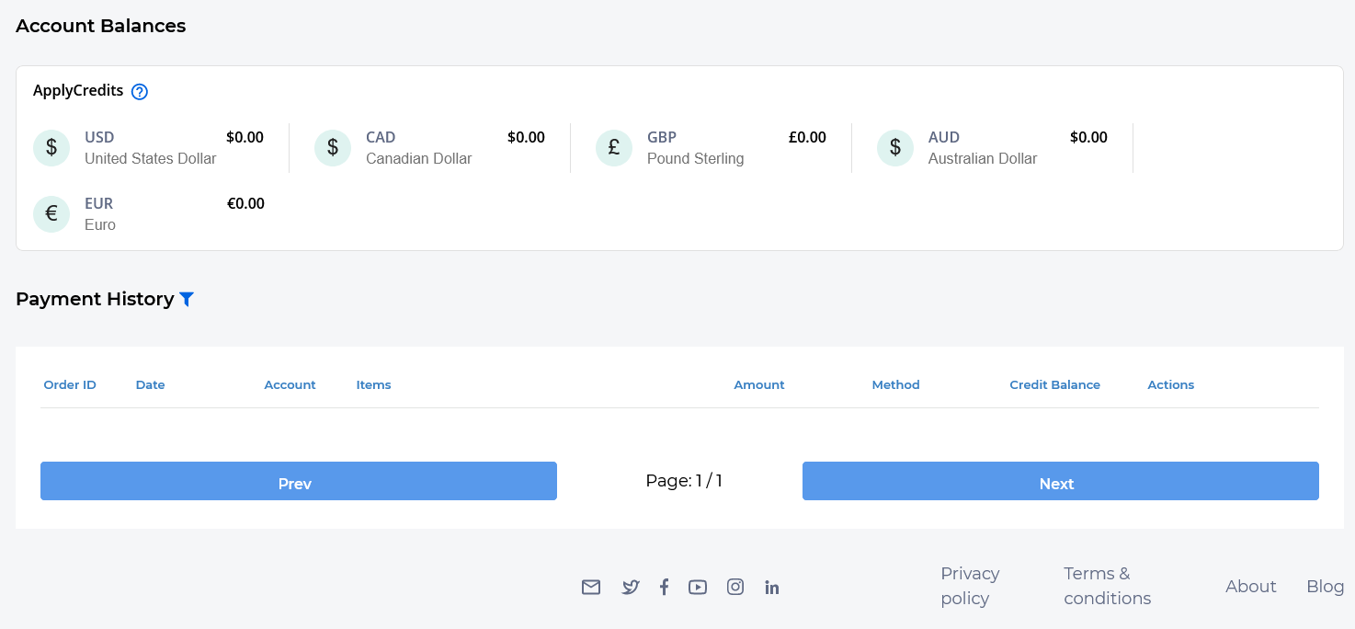Click the Amount column header
Viewport: 1355px width, 629px height.
point(758,384)
